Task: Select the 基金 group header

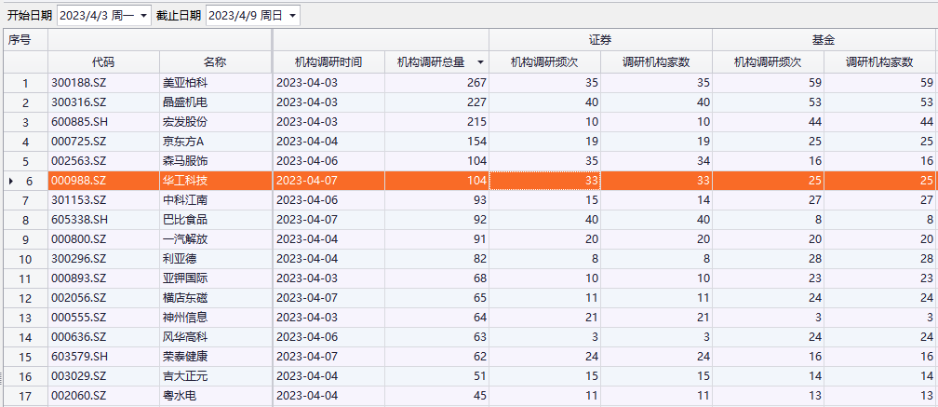Action: coord(824,40)
